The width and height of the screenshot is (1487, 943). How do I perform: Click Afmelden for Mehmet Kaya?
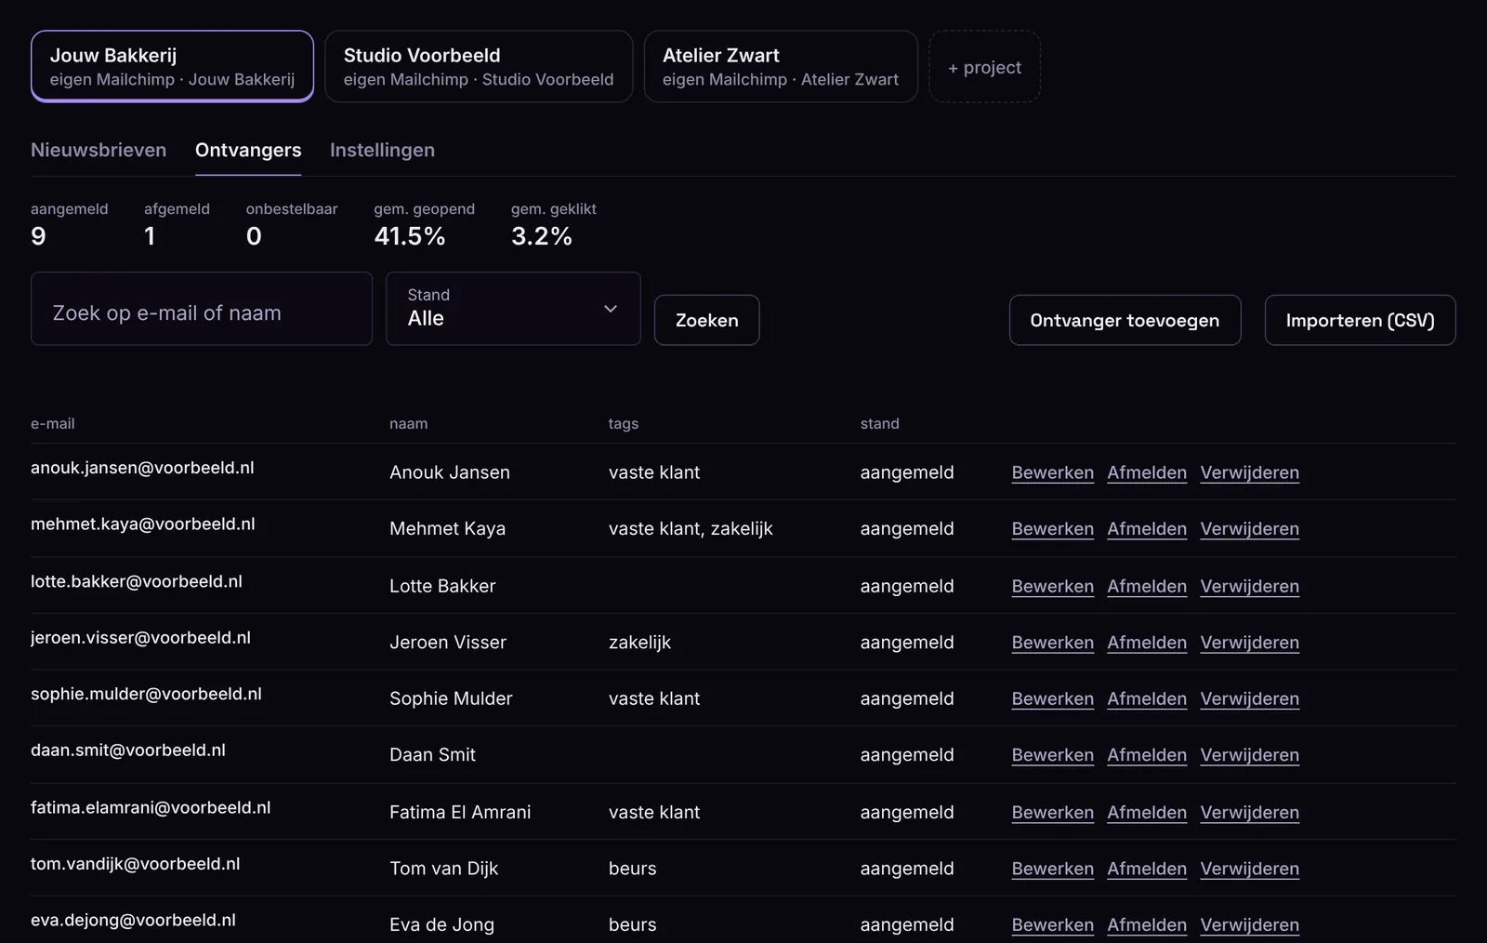pos(1147,528)
